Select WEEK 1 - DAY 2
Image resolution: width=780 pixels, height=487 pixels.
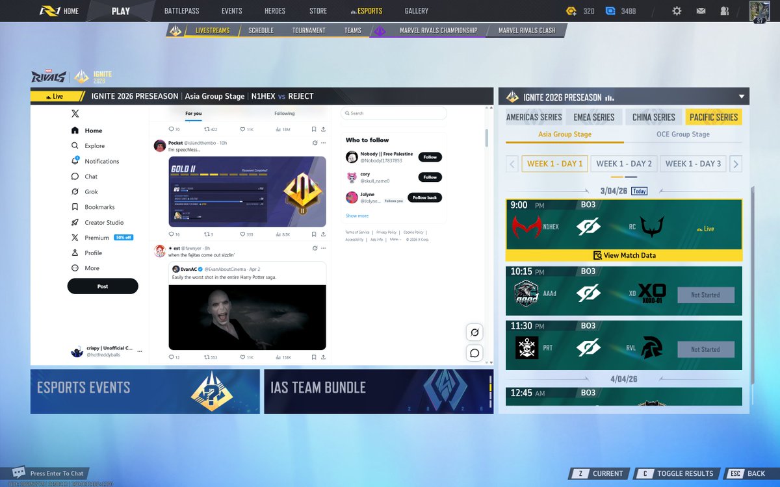tap(624, 164)
